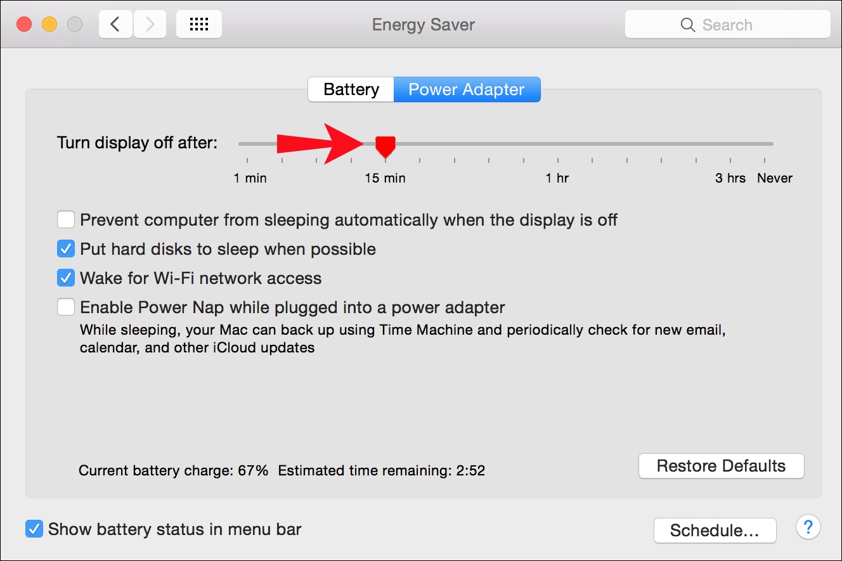Uncheck Put hard disks to sleep
The image size is (842, 561).
(66, 249)
